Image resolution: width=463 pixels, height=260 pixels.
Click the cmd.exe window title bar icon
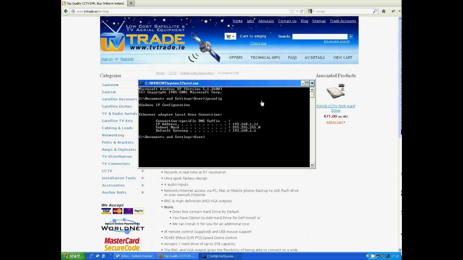click(141, 83)
